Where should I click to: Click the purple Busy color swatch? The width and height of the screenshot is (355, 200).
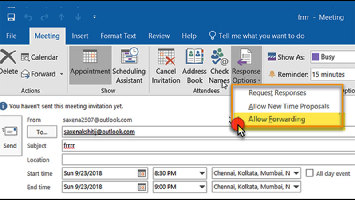point(316,57)
